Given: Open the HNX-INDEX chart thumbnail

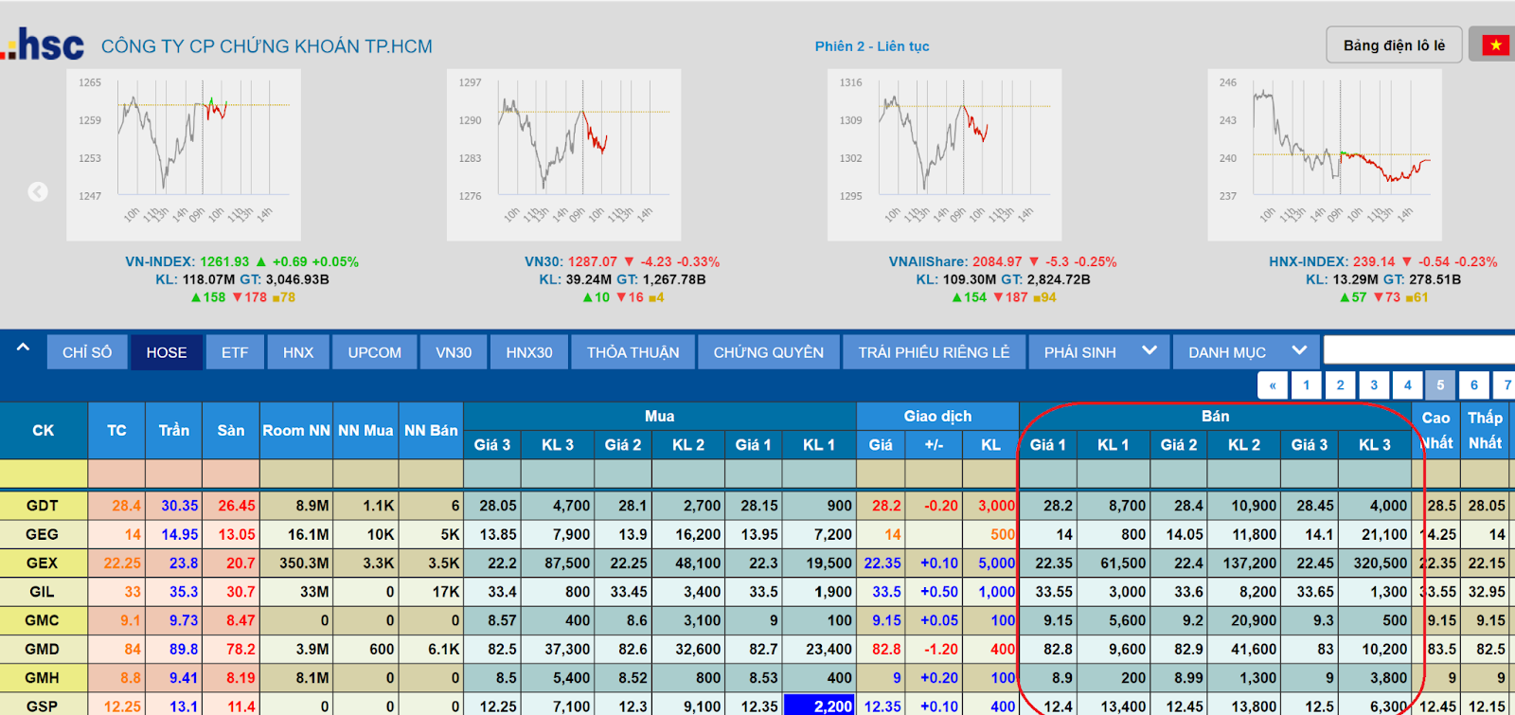Looking at the screenshot, I should coord(1325,154).
